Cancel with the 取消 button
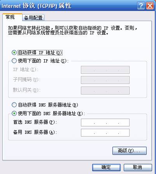The image size is (156, 174). (x=138, y=167)
